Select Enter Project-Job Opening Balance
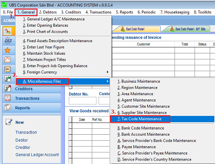Screen dimensions: 215x164 (x=64, y=66)
